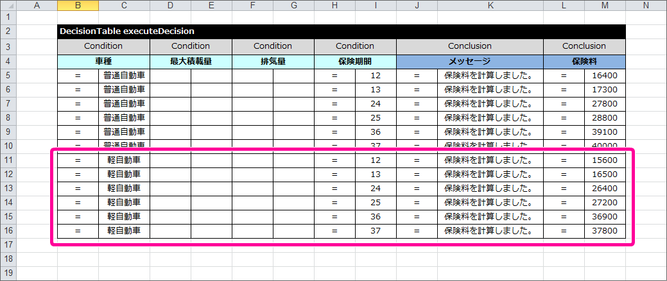Select row 19 header

point(8,273)
